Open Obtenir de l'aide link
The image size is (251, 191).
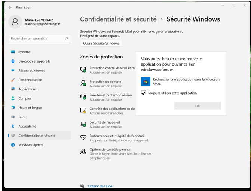(100, 186)
